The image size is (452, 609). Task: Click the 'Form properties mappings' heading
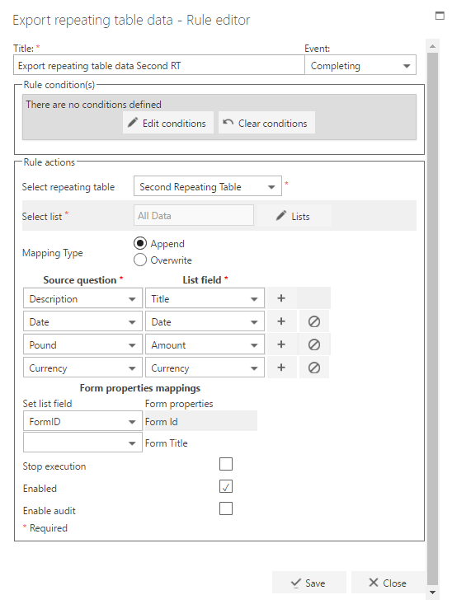pyautogui.click(x=140, y=387)
